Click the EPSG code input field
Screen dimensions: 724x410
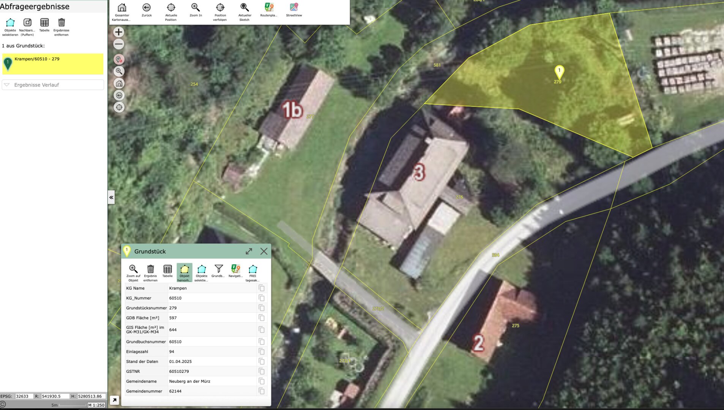click(24, 396)
